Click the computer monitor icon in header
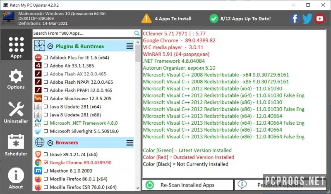The height and width of the screenshot is (194, 331). (9, 18)
